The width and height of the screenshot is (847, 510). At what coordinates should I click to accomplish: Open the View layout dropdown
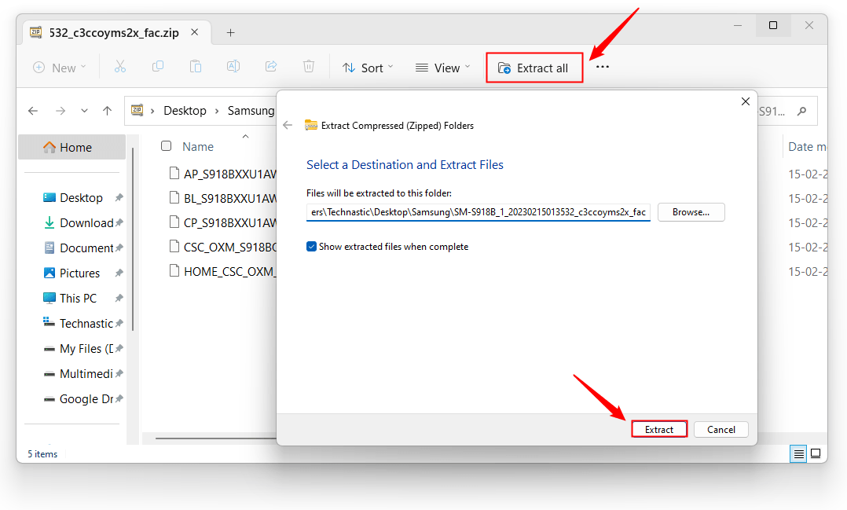tap(442, 68)
